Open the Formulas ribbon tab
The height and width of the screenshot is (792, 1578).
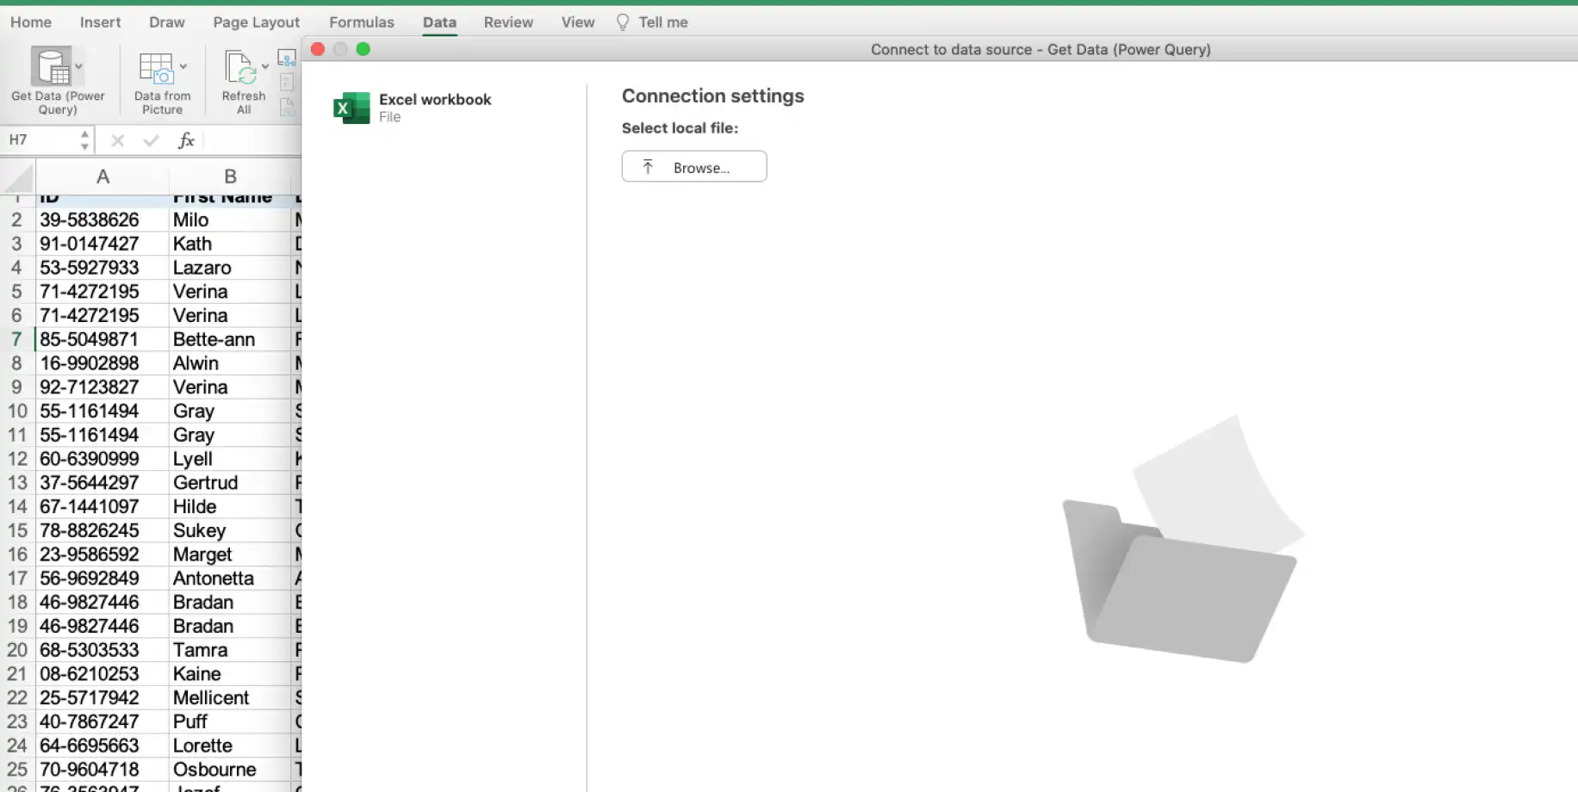click(362, 22)
